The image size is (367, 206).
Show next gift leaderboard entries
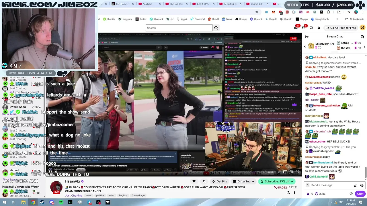(x=364, y=47)
